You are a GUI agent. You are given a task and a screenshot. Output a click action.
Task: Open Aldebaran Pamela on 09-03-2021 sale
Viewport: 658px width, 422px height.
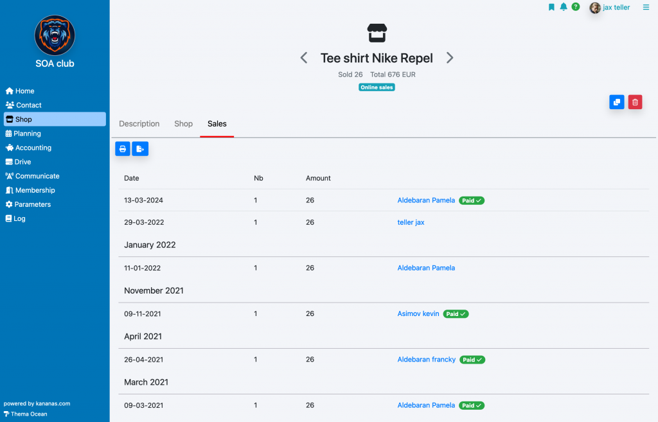pyautogui.click(x=426, y=405)
